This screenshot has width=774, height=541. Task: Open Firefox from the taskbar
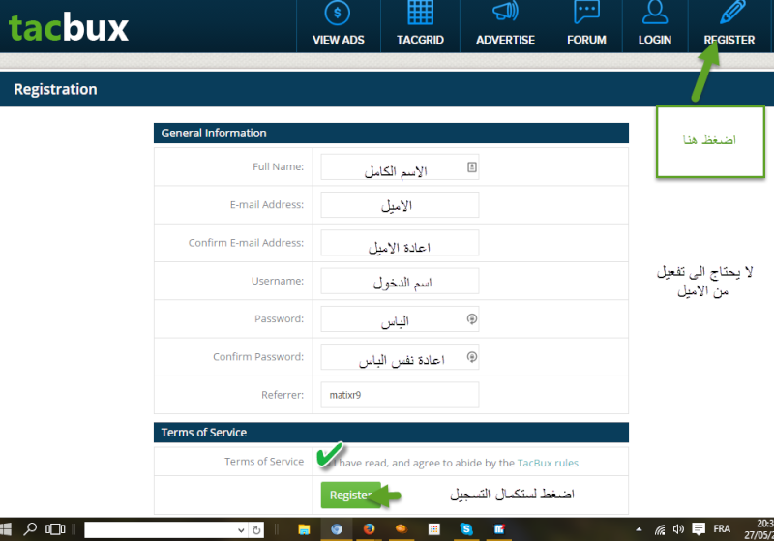[x=369, y=529]
